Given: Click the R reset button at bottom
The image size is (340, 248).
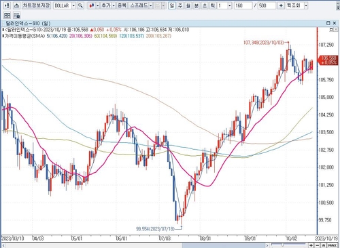Looking at the screenshot, I should [x=324, y=245].
